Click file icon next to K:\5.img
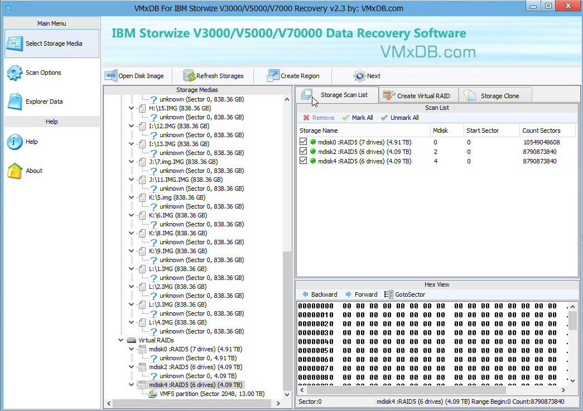 (142, 198)
